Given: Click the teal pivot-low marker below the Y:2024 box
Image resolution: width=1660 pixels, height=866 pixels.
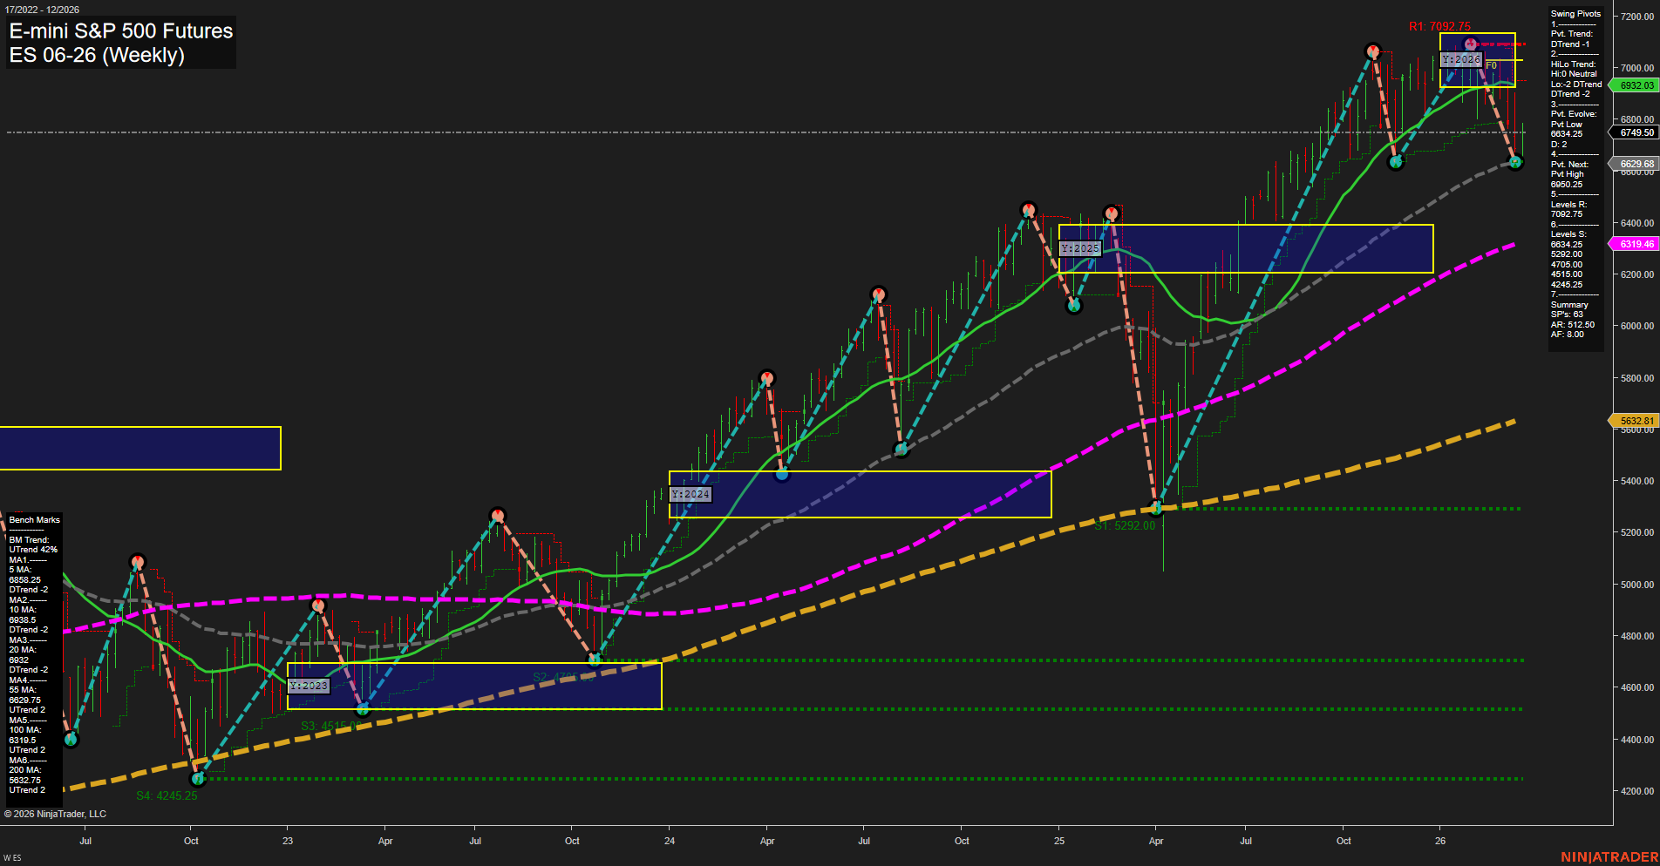Looking at the screenshot, I should (x=782, y=475).
